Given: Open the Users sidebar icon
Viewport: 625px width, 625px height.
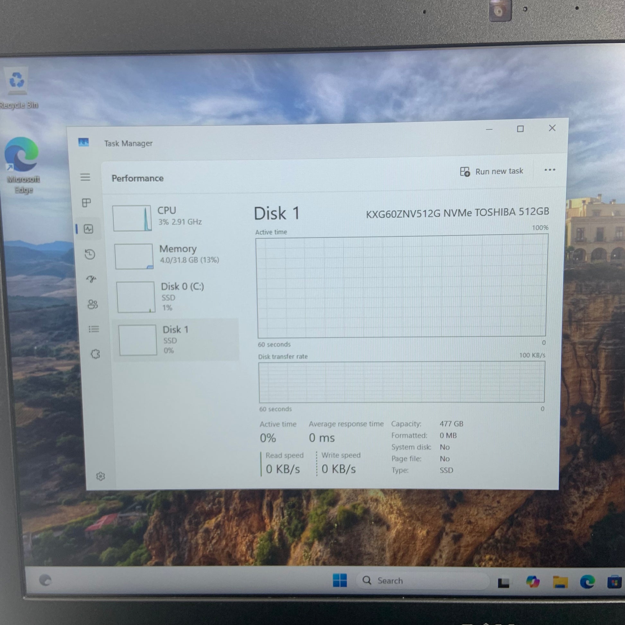Looking at the screenshot, I should coord(92,304).
